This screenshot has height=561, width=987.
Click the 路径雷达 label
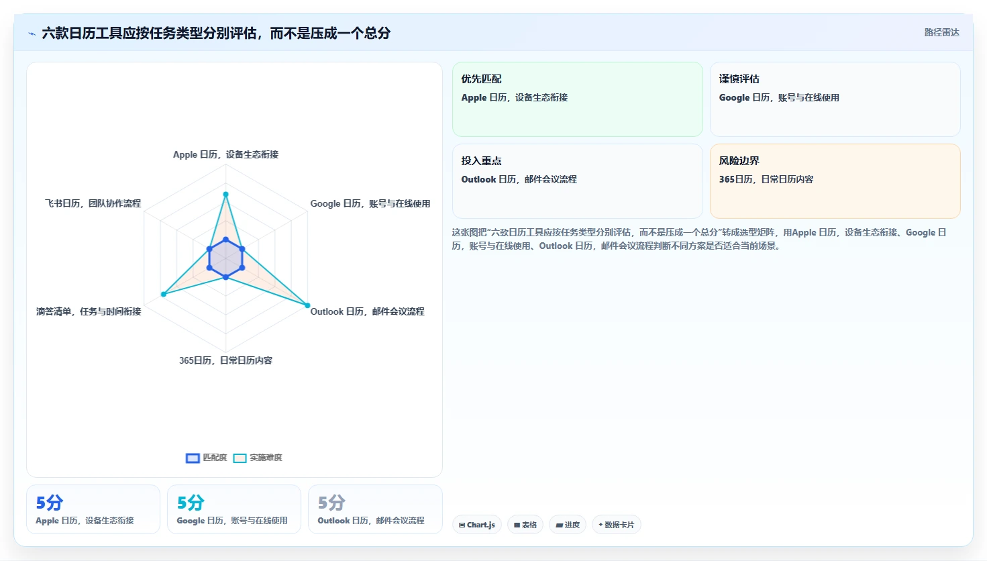[941, 32]
